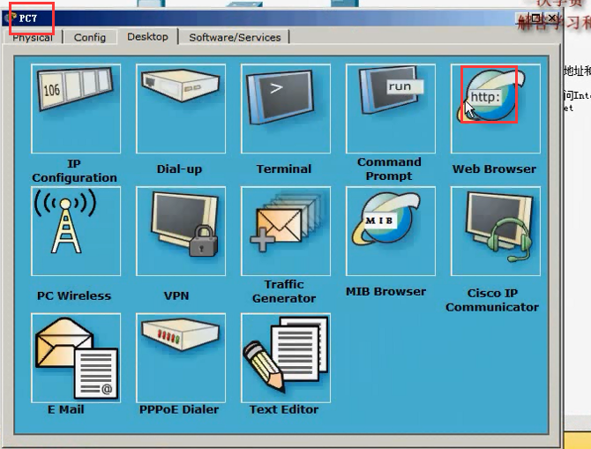
Task: Click the 'IP Configuration' label text
Action: (74, 170)
